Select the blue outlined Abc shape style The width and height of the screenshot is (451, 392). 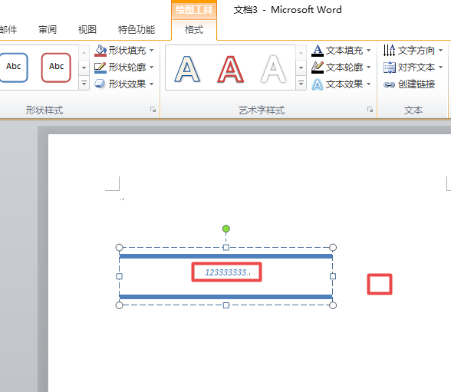pyautogui.click(x=13, y=68)
